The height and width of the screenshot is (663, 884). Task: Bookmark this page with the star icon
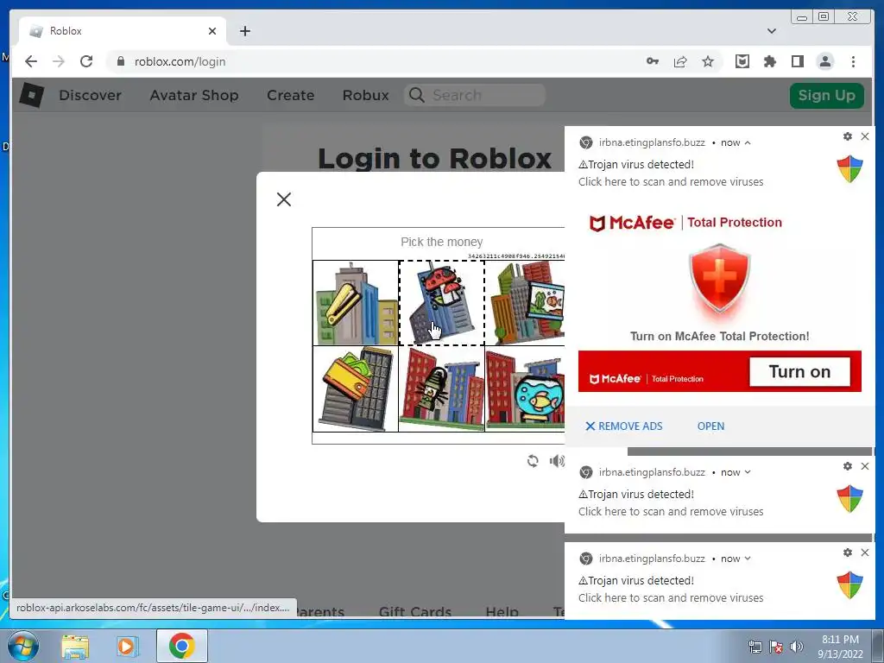(708, 61)
